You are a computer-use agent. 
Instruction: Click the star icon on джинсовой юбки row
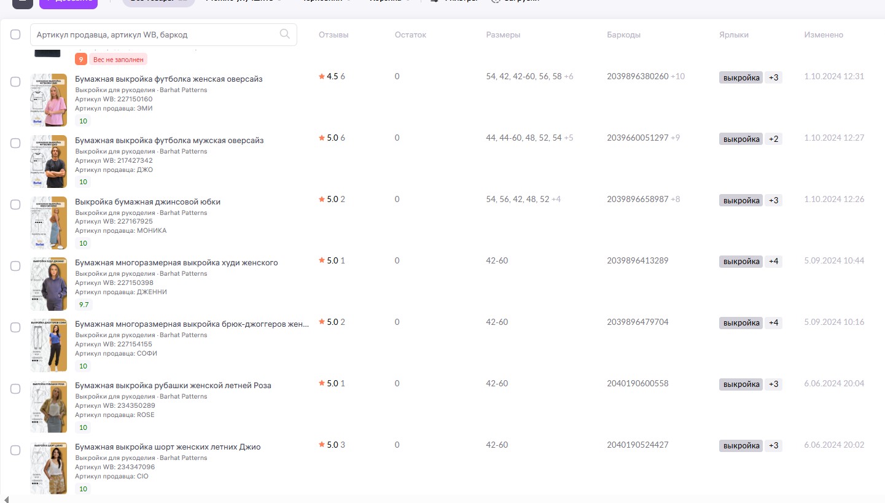pos(321,200)
